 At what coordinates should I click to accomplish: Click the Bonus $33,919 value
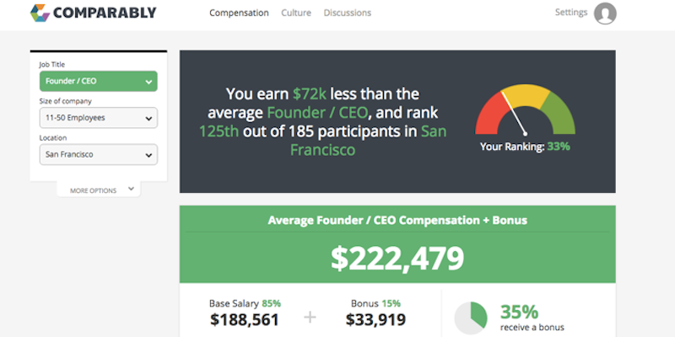tap(375, 319)
